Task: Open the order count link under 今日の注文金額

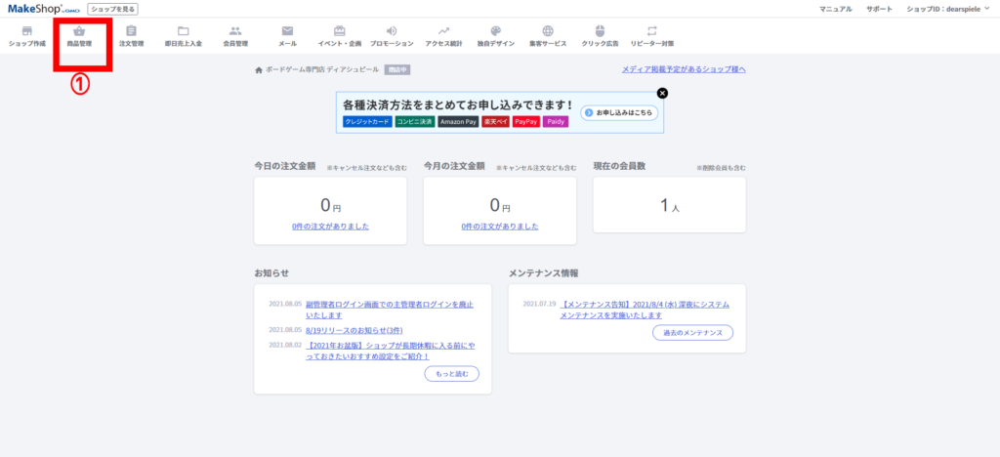Action: [330, 227]
